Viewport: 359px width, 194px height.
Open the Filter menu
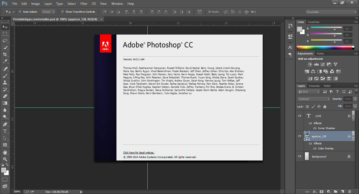point(84,4)
